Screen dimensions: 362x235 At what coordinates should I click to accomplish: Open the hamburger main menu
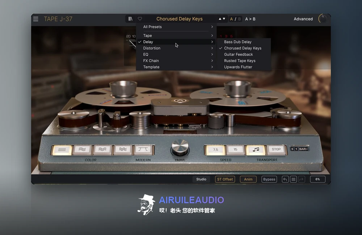coord(35,19)
